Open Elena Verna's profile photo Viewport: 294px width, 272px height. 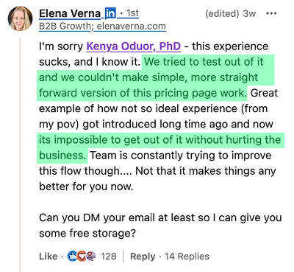(21, 18)
